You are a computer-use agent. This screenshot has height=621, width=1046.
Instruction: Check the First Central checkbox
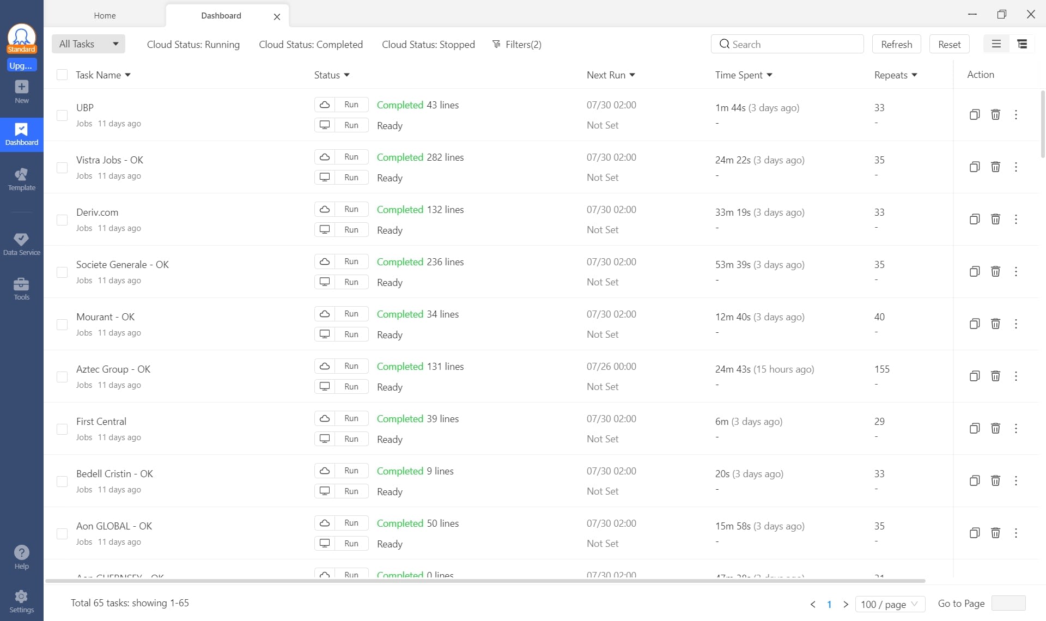(x=62, y=429)
